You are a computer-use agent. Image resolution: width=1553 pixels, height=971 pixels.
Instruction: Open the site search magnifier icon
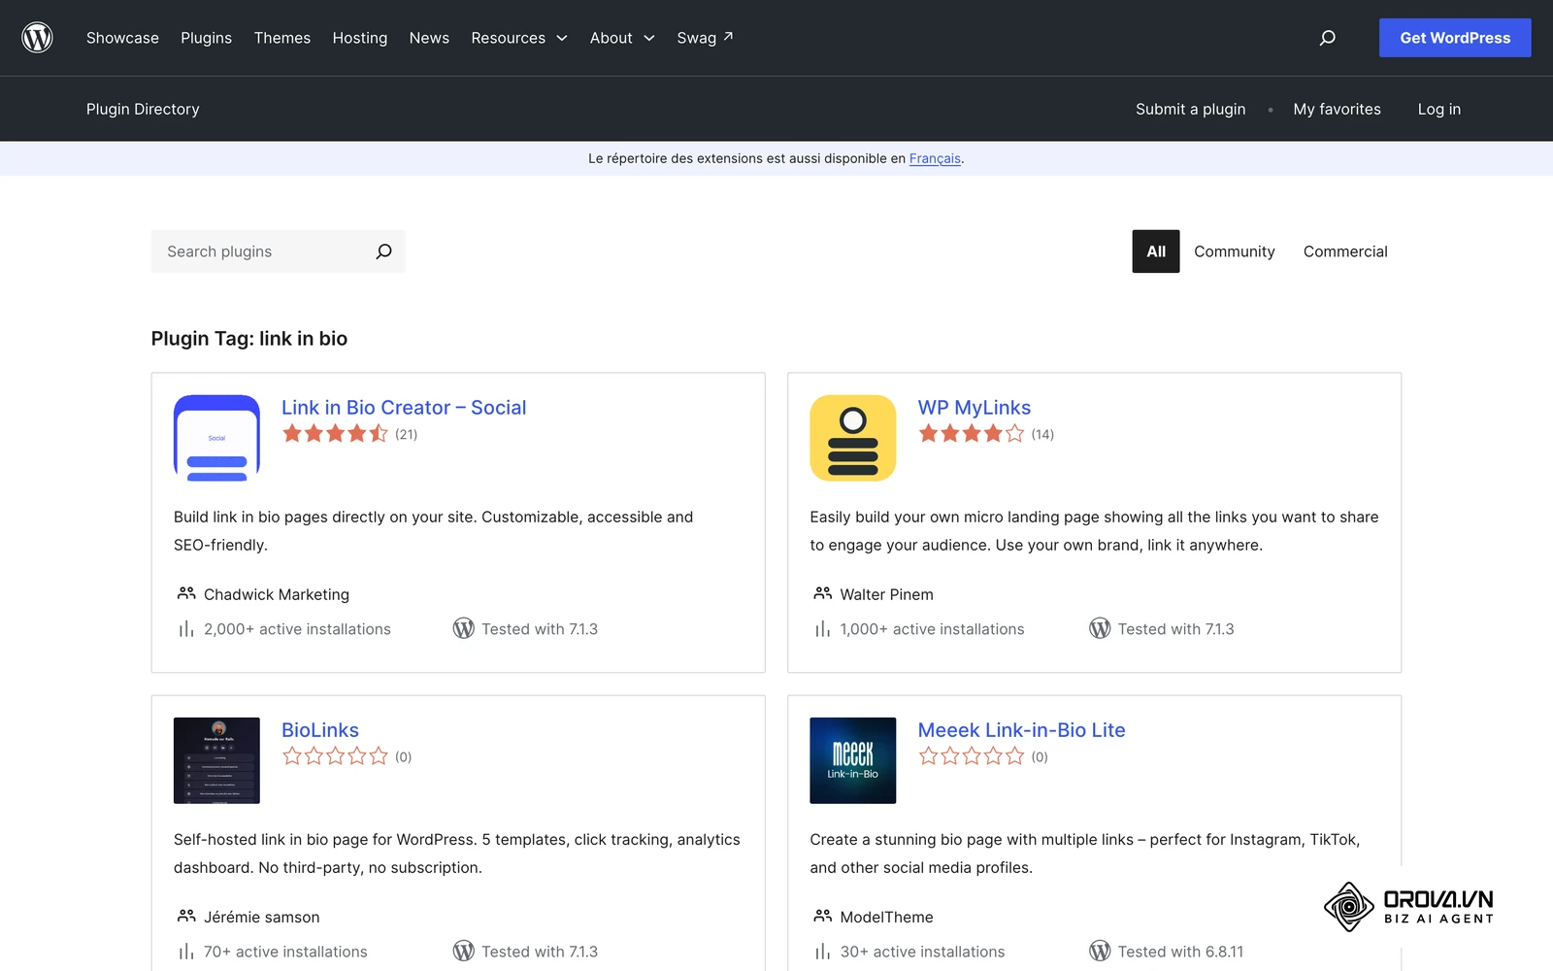[1328, 38]
